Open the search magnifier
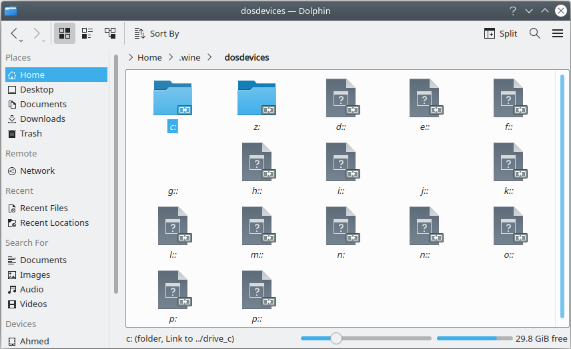The width and height of the screenshot is (571, 349). [534, 33]
